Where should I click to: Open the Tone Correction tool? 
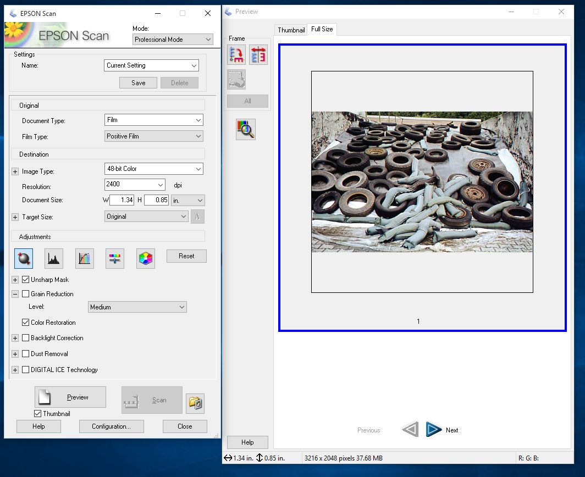point(84,258)
